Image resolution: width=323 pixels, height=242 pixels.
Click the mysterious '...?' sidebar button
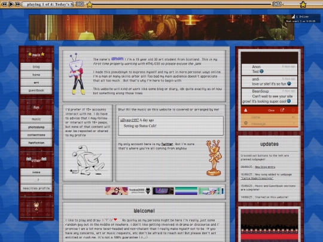coord(36,180)
